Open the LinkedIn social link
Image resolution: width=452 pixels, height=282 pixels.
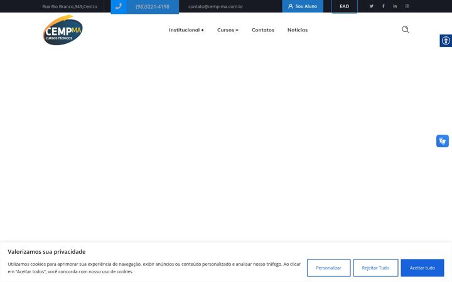(395, 6)
